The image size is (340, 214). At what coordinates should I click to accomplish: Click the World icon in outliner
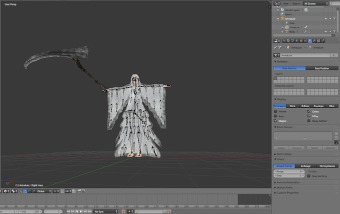(x=282, y=14)
